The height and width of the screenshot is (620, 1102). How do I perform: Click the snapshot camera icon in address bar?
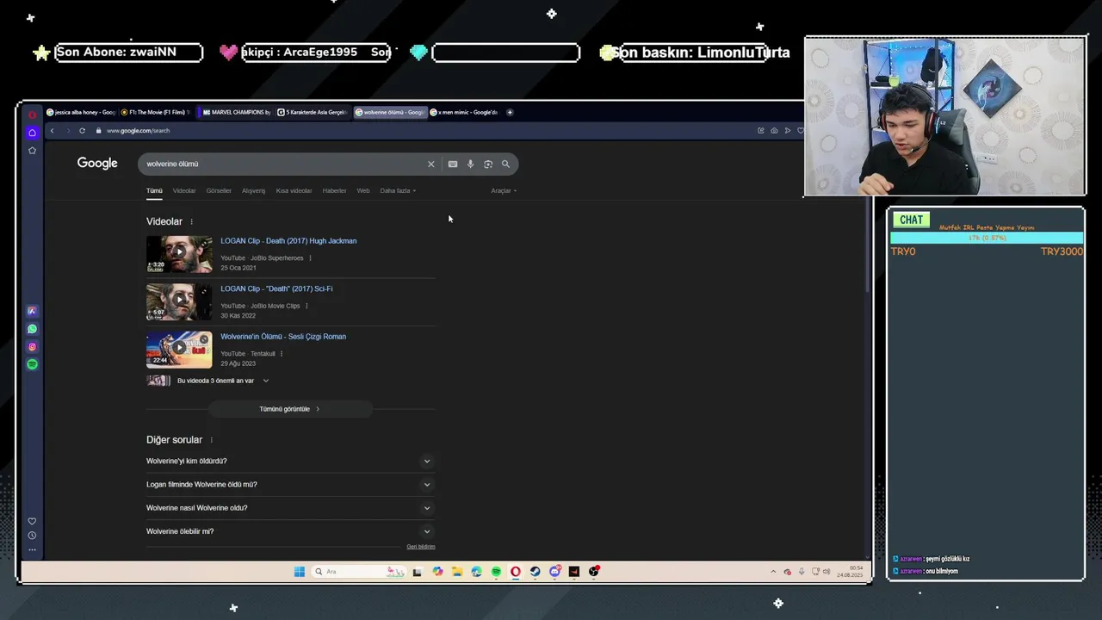click(x=774, y=131)
